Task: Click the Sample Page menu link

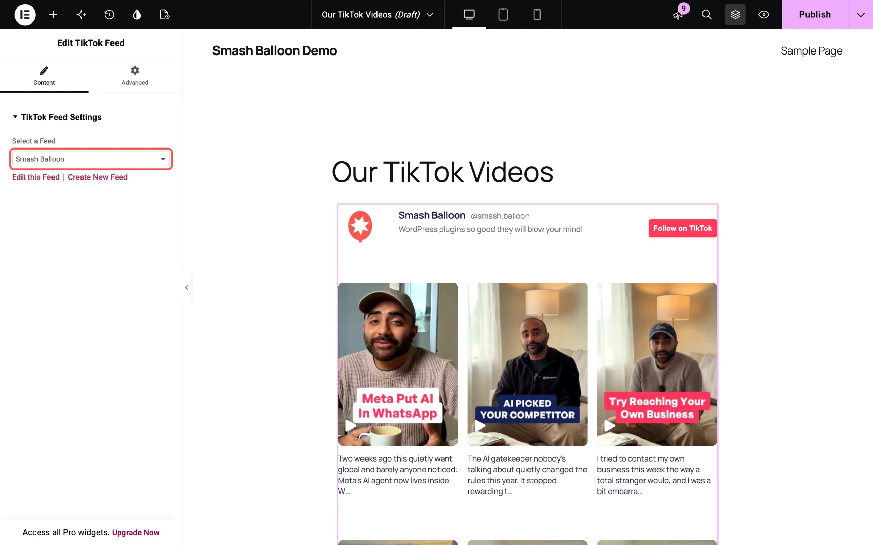Action: tap(811, 51)
